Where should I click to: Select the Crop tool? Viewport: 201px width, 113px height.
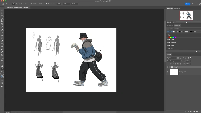2,21
